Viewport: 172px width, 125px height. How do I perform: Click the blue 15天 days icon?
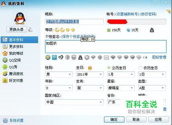128,30
